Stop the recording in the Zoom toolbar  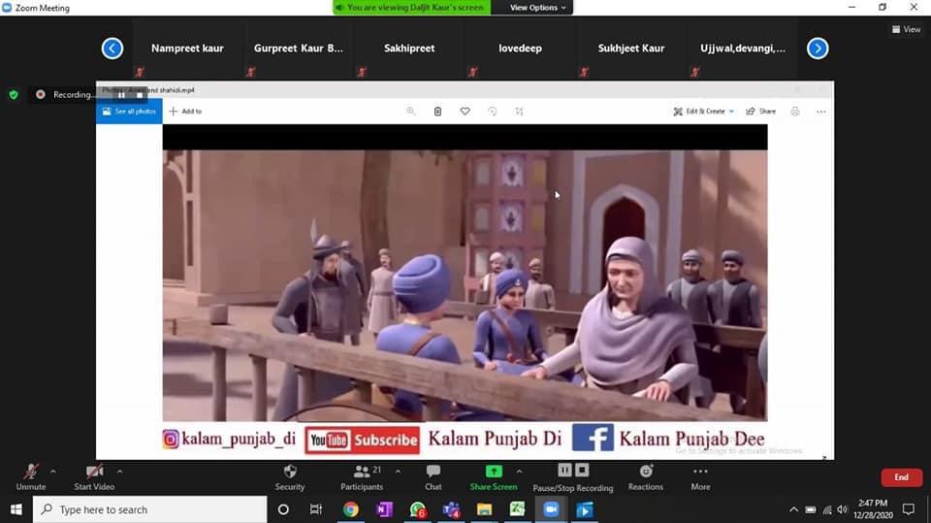(583, 470)
